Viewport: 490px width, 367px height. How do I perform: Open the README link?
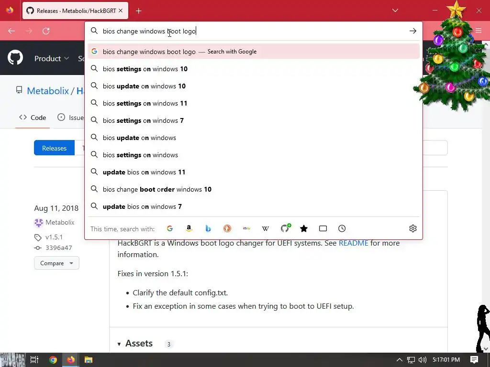[x=354, y=243]
